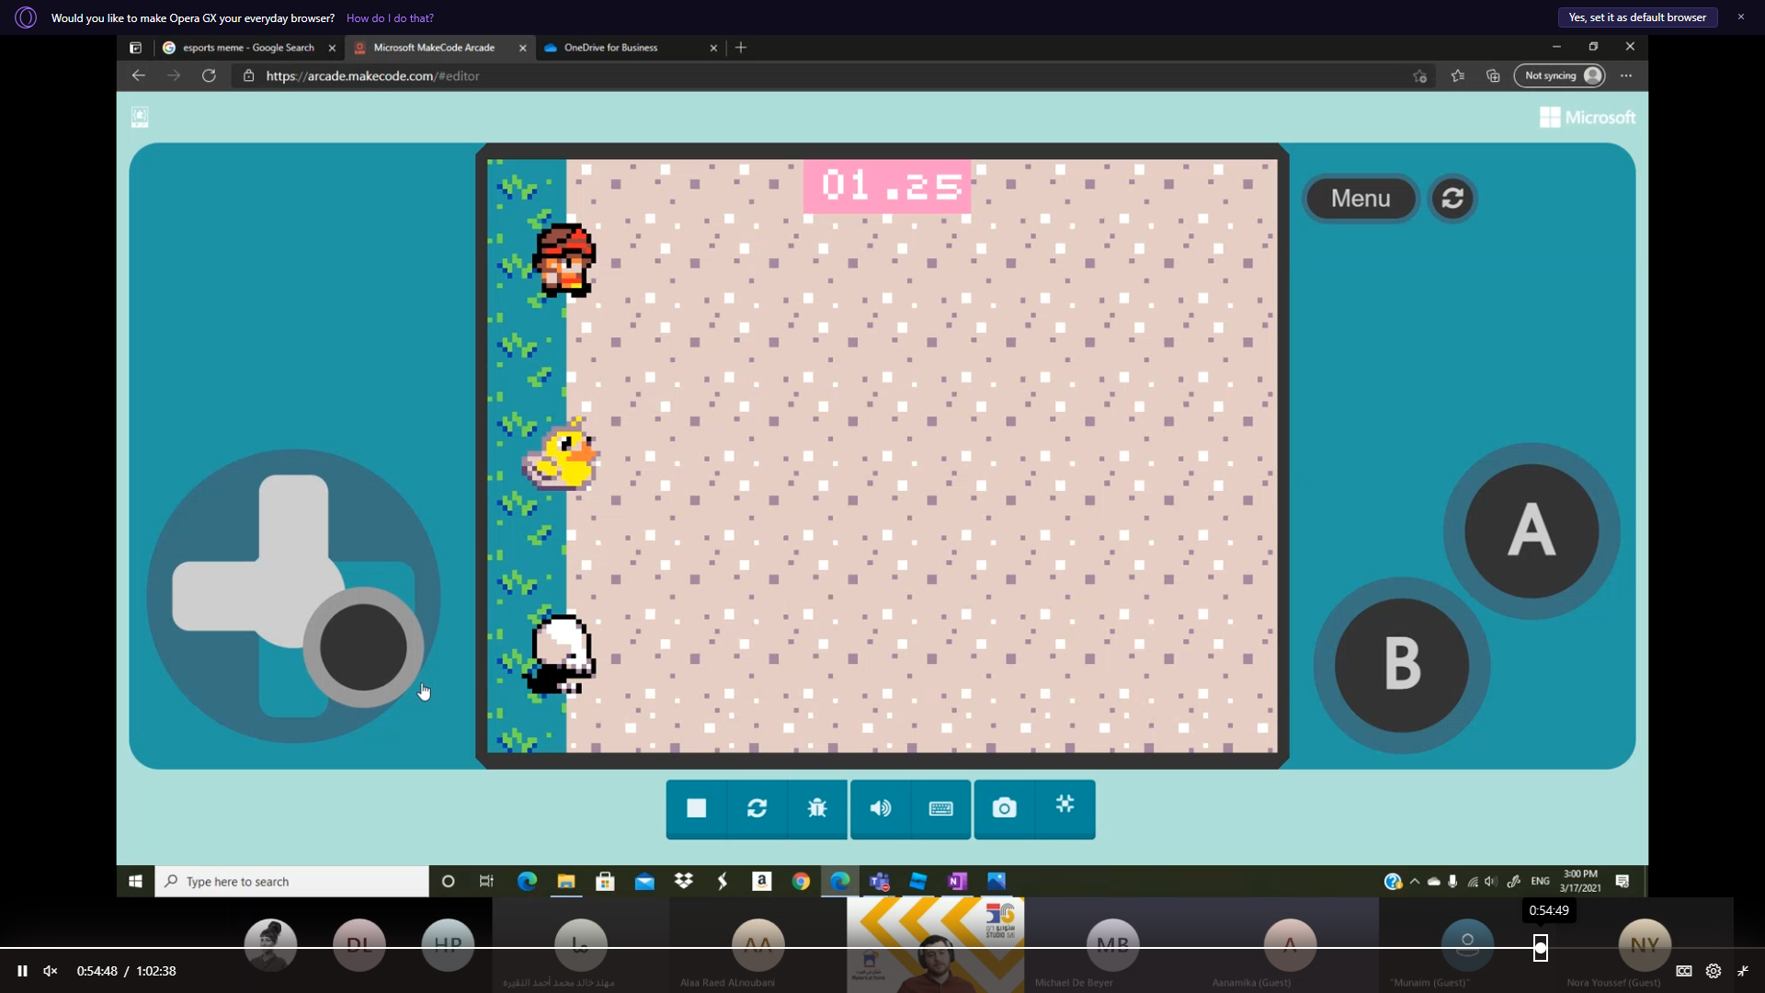
Task: Tap the left arm of the D-pad
Action: [x=216, y=596]
